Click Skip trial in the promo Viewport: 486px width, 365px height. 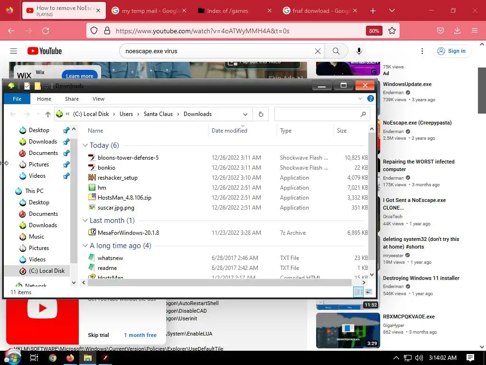pyautogui.click(x=98, y=335)
